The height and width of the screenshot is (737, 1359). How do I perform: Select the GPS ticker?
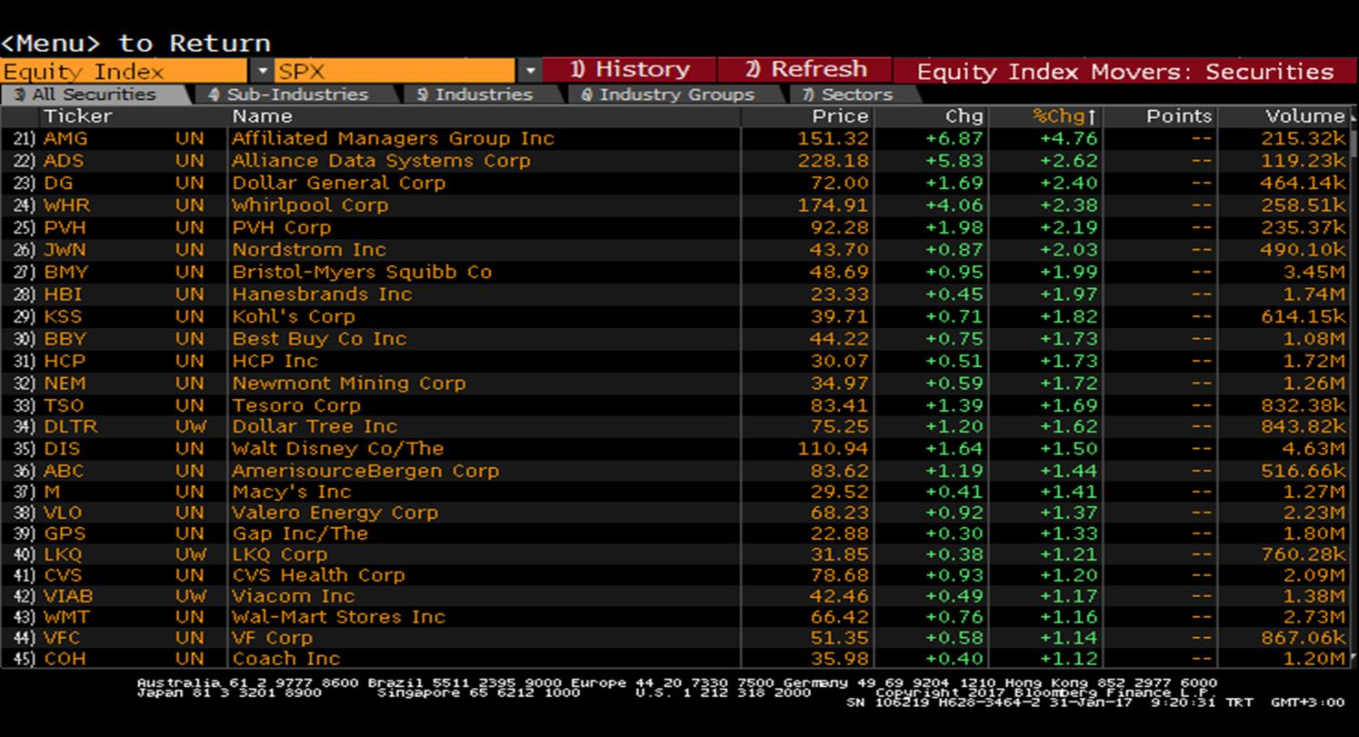[64, 533]
